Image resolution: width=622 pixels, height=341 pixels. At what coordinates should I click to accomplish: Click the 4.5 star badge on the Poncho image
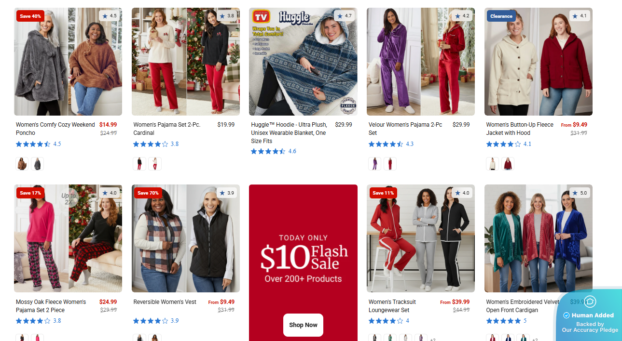pos(110,16)
